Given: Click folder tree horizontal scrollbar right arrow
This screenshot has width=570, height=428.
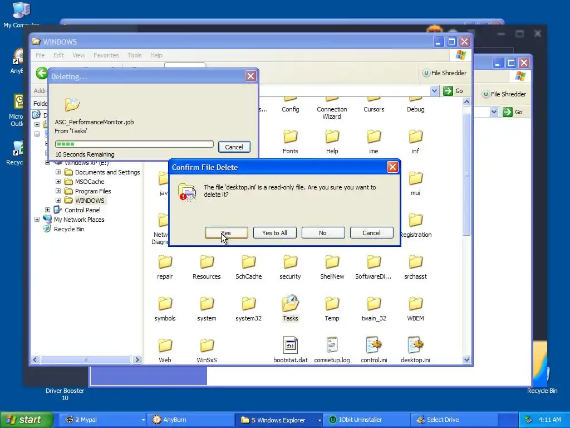Looking at the screenshot, I should (x=137, y=359).
